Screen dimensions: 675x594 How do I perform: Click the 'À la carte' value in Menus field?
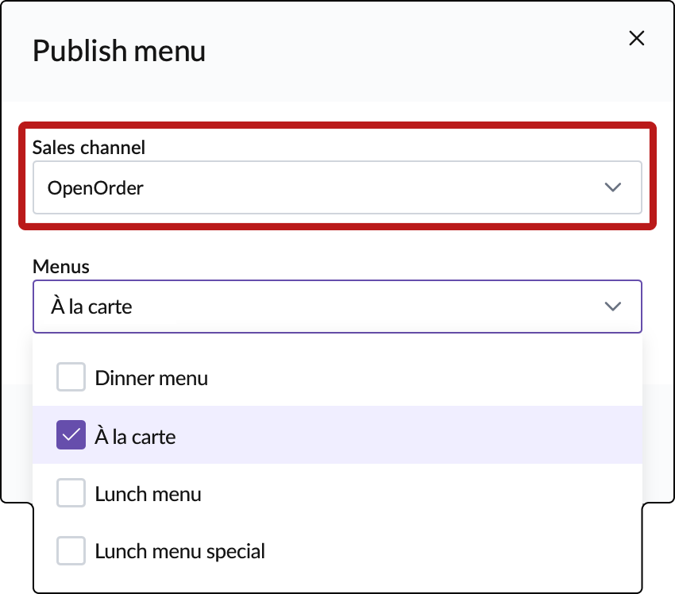pos(90,307)
